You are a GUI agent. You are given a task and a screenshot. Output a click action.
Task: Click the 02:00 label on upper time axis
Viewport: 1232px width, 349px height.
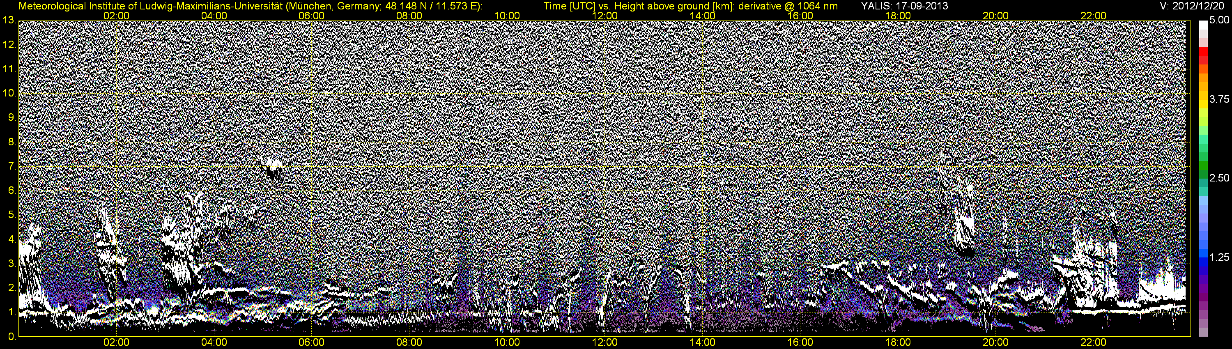click(x=116, y=16)
